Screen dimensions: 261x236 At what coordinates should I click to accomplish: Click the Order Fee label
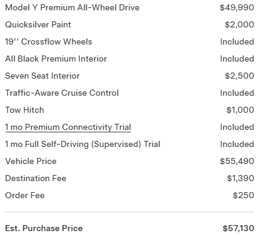point(25,196)
